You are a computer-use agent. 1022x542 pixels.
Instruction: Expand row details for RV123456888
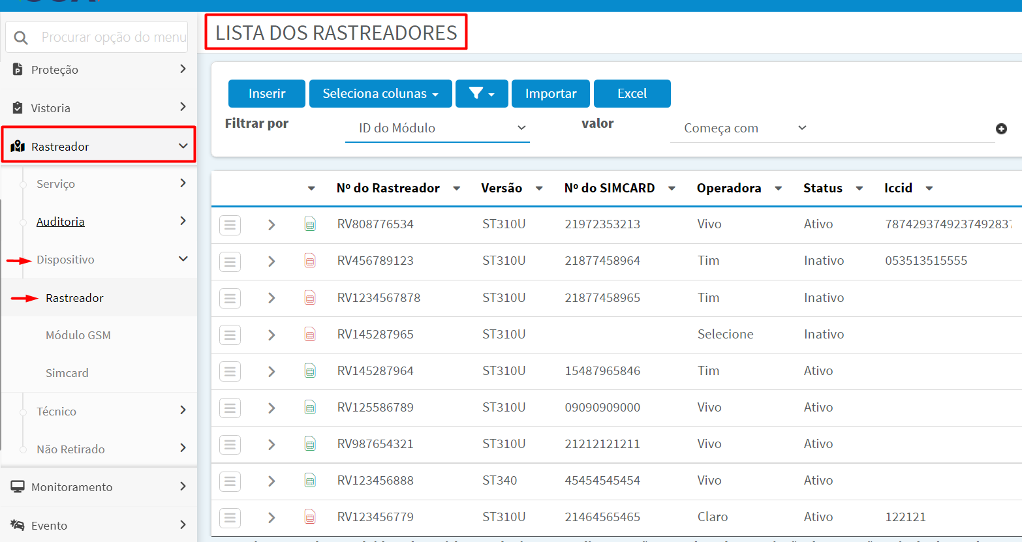click(x=271, y=481)
